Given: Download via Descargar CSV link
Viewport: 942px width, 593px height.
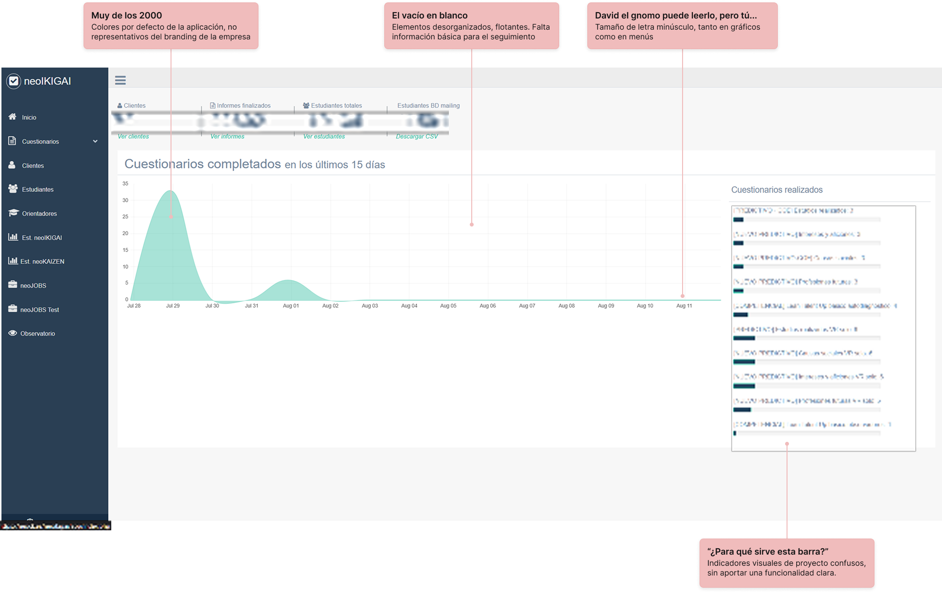Looking at the screenshot, I should [x=417, y=137].
